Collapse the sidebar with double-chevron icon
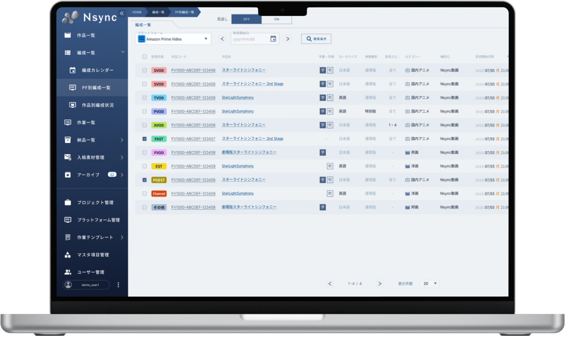566x337 pixels. [x=122, y=13]
